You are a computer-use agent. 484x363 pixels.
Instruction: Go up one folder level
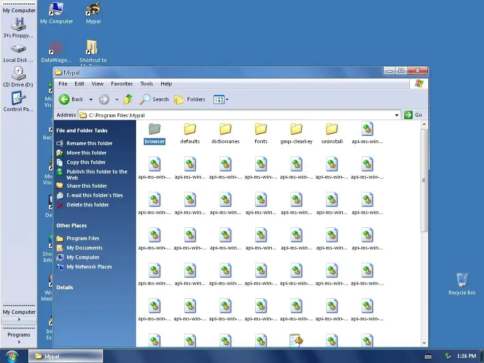click(128, 99)
